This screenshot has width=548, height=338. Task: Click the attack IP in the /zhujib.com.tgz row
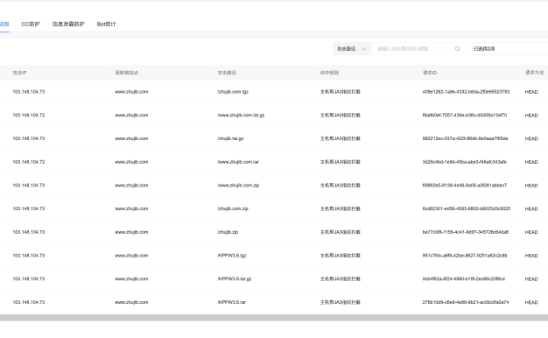29,92
